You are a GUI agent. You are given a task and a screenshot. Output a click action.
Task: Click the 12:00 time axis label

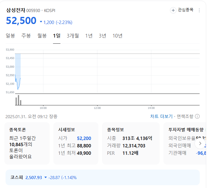97,108
